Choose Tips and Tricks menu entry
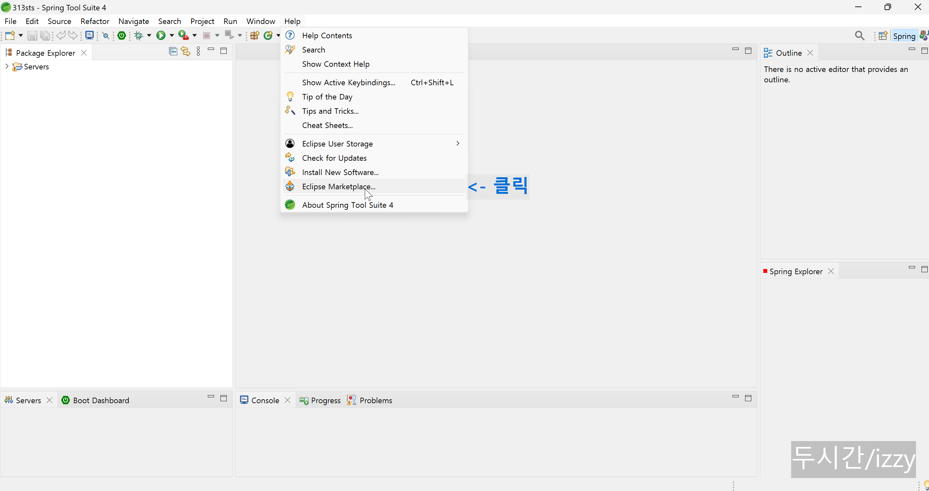 click(374, 111)
